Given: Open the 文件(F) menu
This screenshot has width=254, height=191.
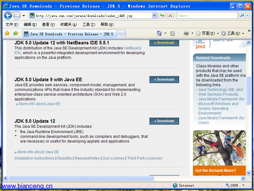Looking at the screenshot, I should [x=12, y=25].
